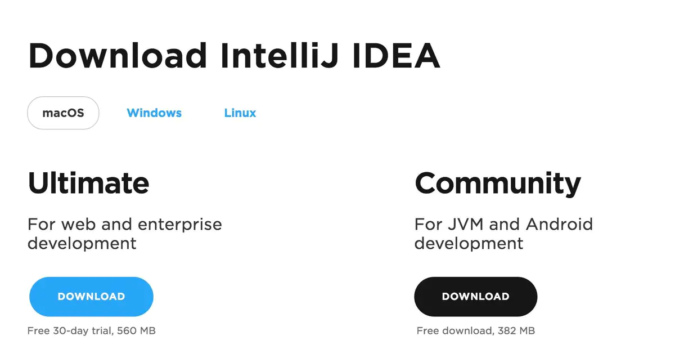Click the word 'IntelliJ' in the title
Viewport: 675px width, 358px height.
[280, 55]
